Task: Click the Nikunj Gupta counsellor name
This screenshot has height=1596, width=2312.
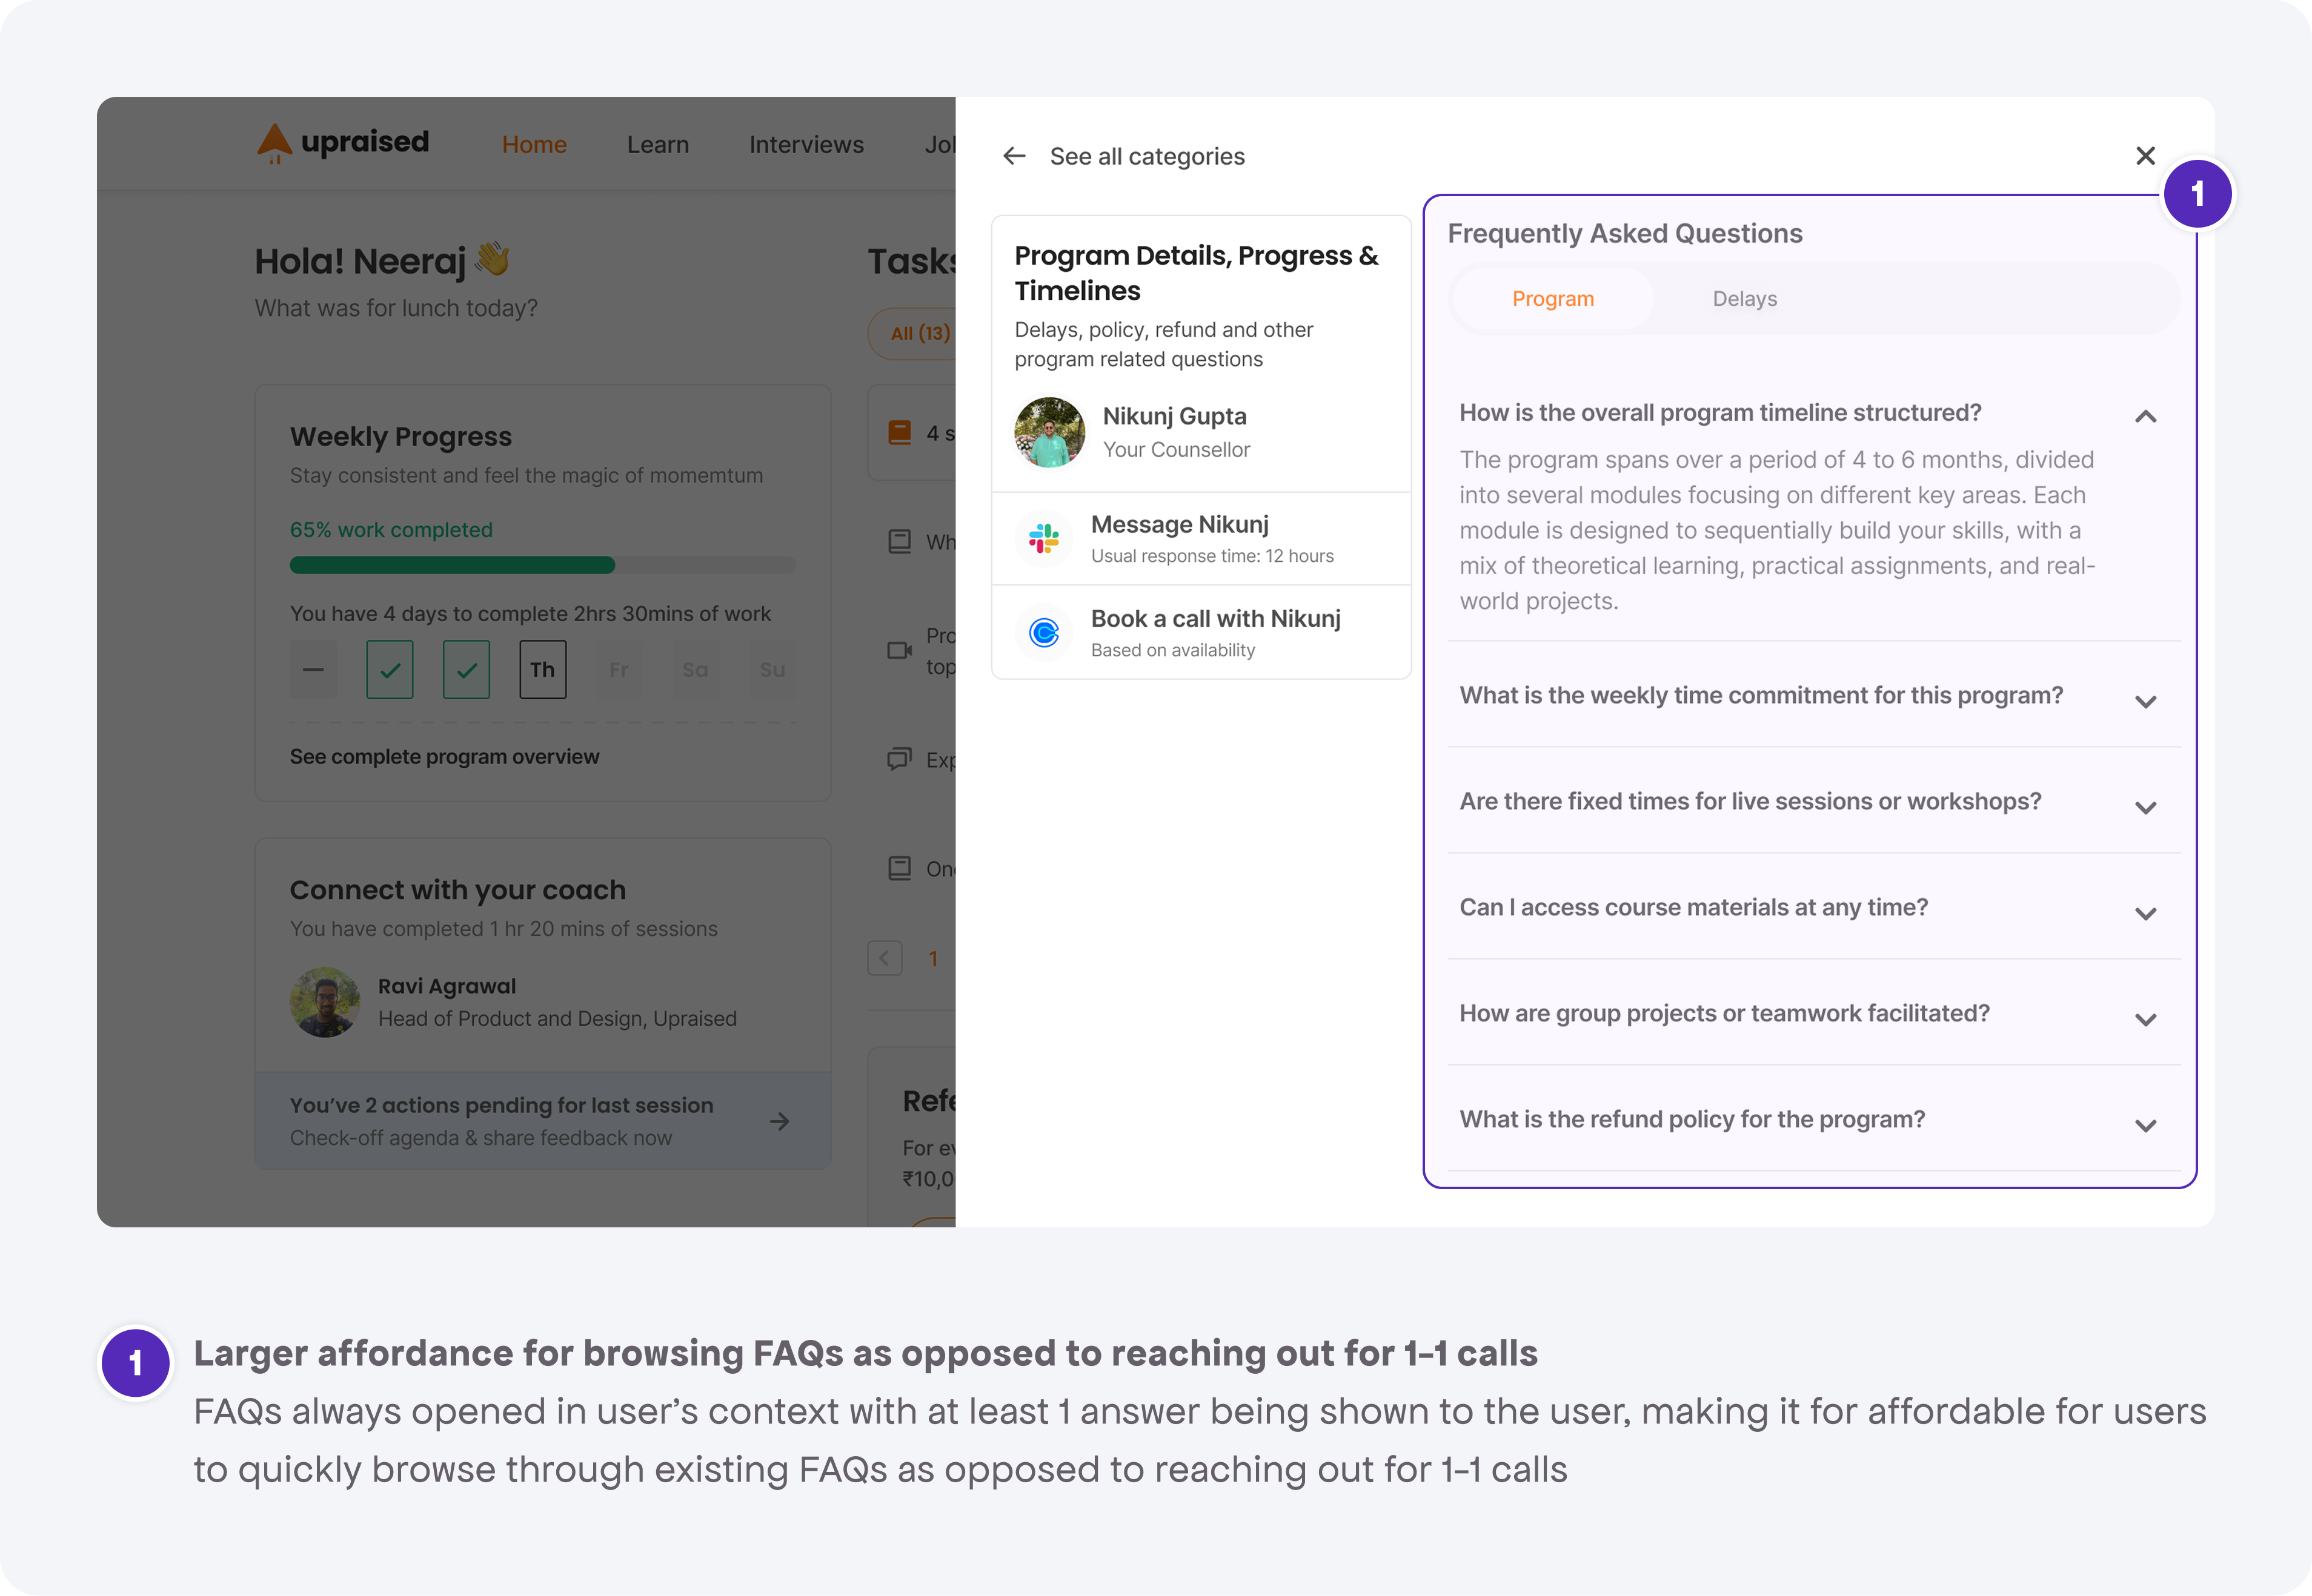Action: (1175, 416)
